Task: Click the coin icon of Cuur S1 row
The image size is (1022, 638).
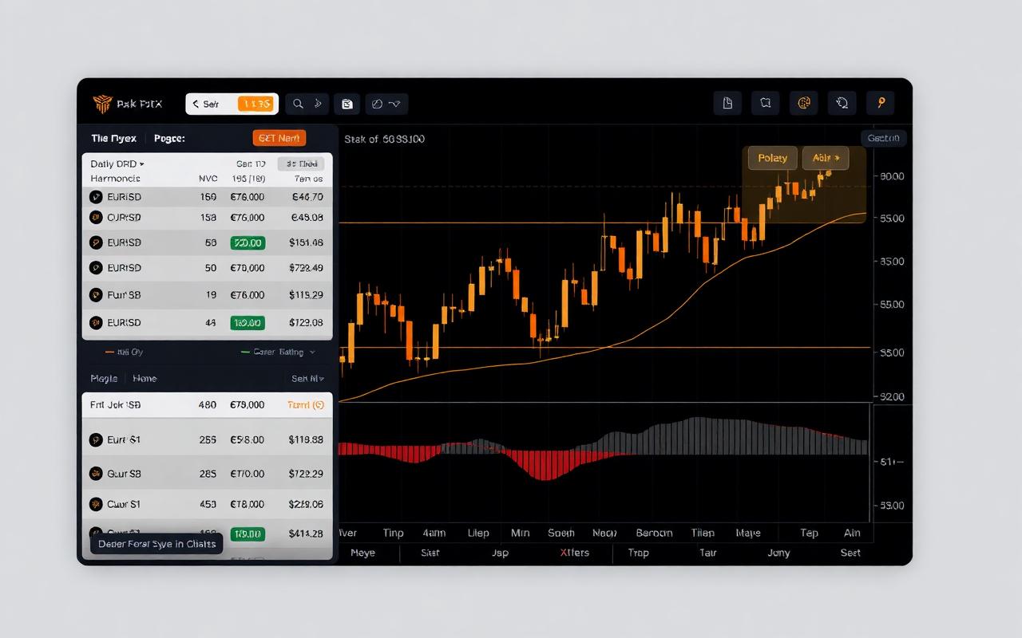Action: [95, 504]
